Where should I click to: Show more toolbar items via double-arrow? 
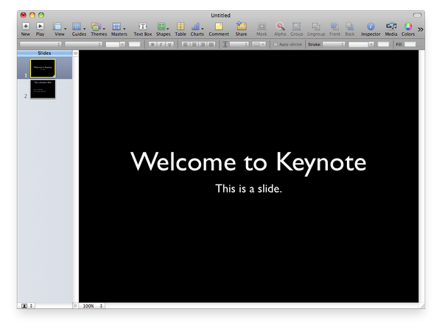(x=421, y=30)
